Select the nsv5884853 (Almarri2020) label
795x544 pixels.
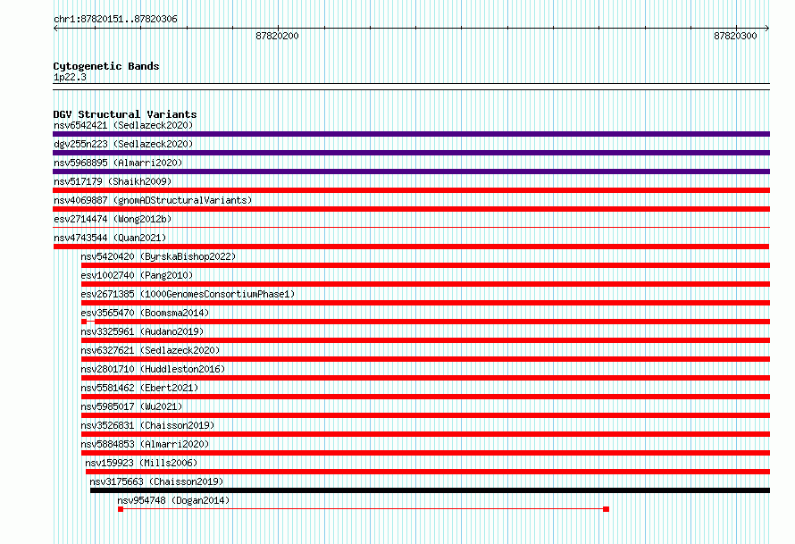coord(145,444)
